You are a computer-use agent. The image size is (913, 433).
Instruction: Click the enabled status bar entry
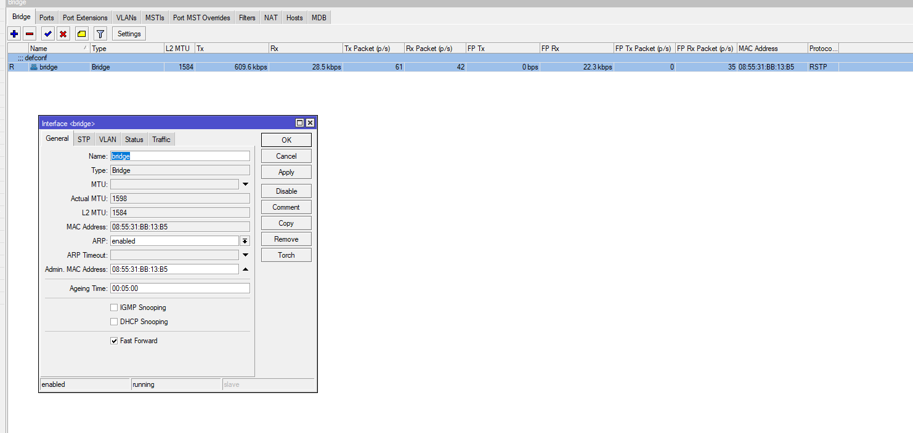pos(85,384)
